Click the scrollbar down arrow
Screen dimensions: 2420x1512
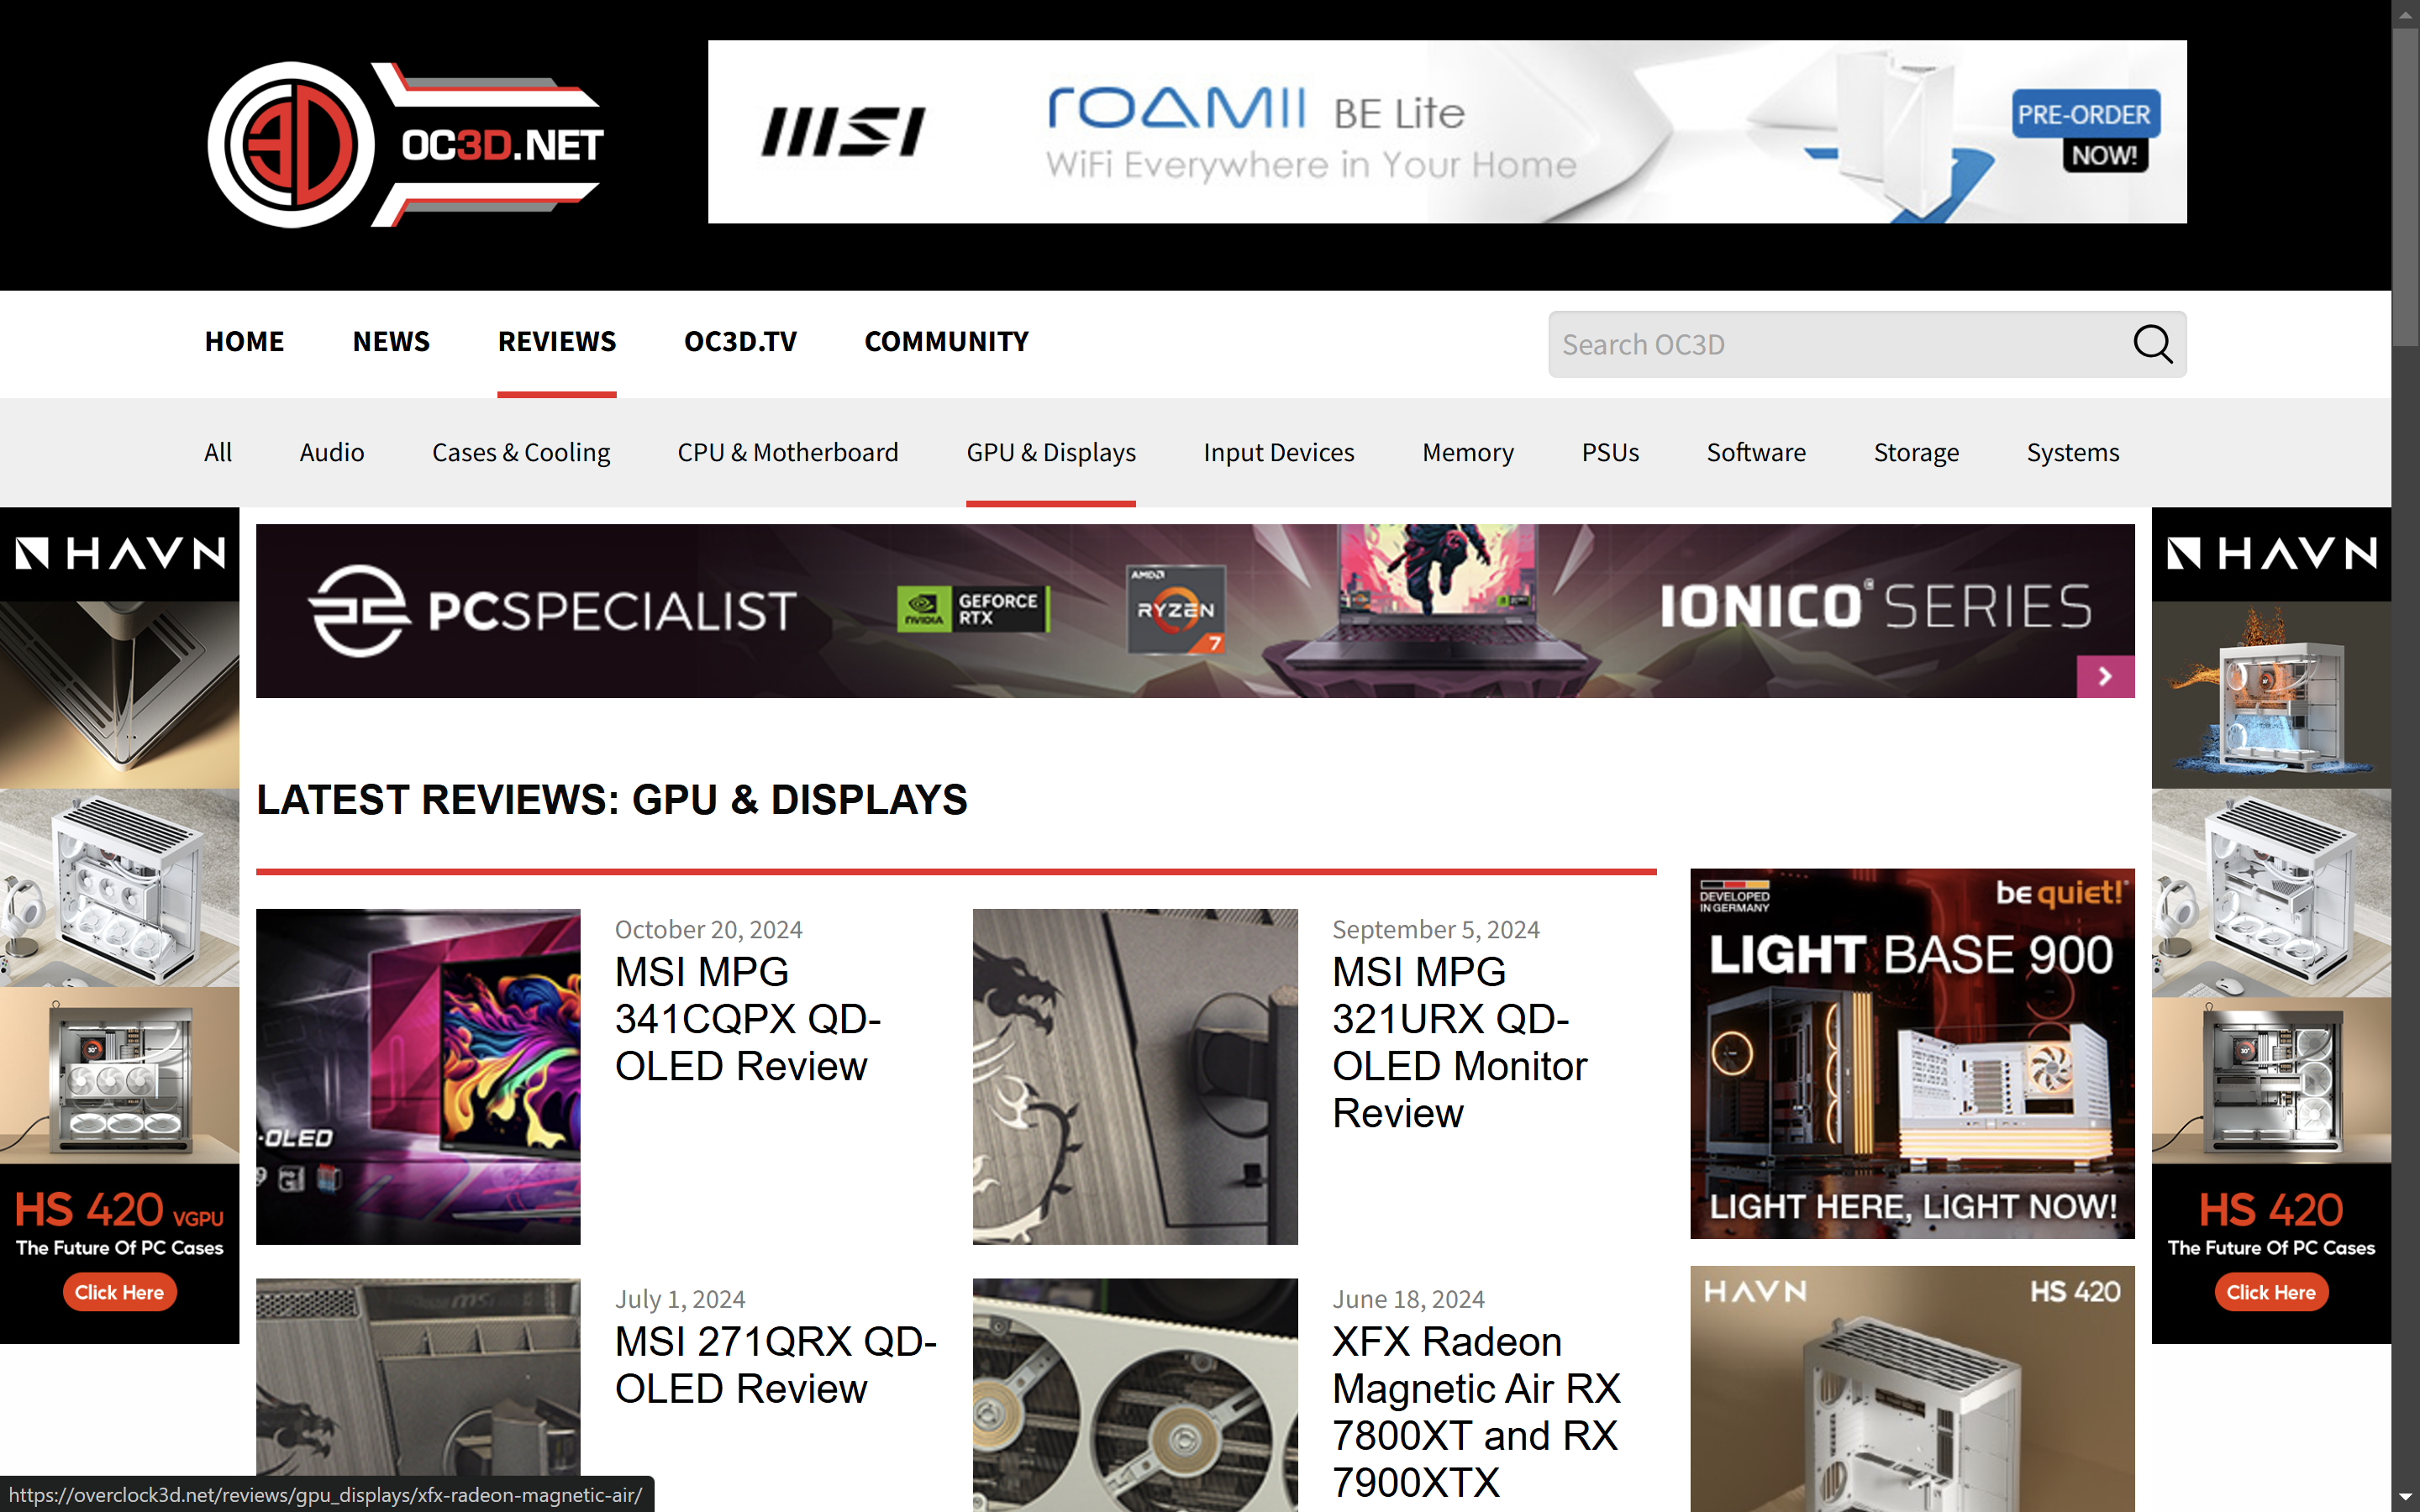[x=2405, y=1497]
